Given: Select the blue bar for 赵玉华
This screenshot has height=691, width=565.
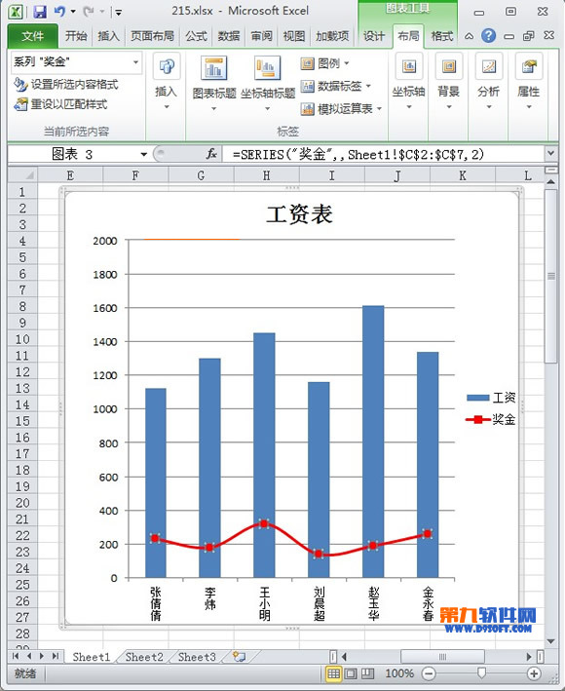Looking at the screenshot, I should pos(373,441).
